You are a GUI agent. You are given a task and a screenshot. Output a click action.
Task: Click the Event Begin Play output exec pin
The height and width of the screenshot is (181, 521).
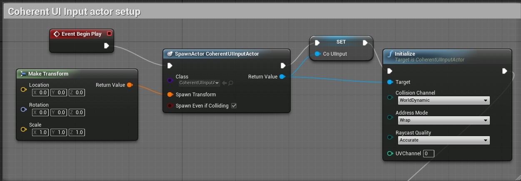[x=107, y=46]
